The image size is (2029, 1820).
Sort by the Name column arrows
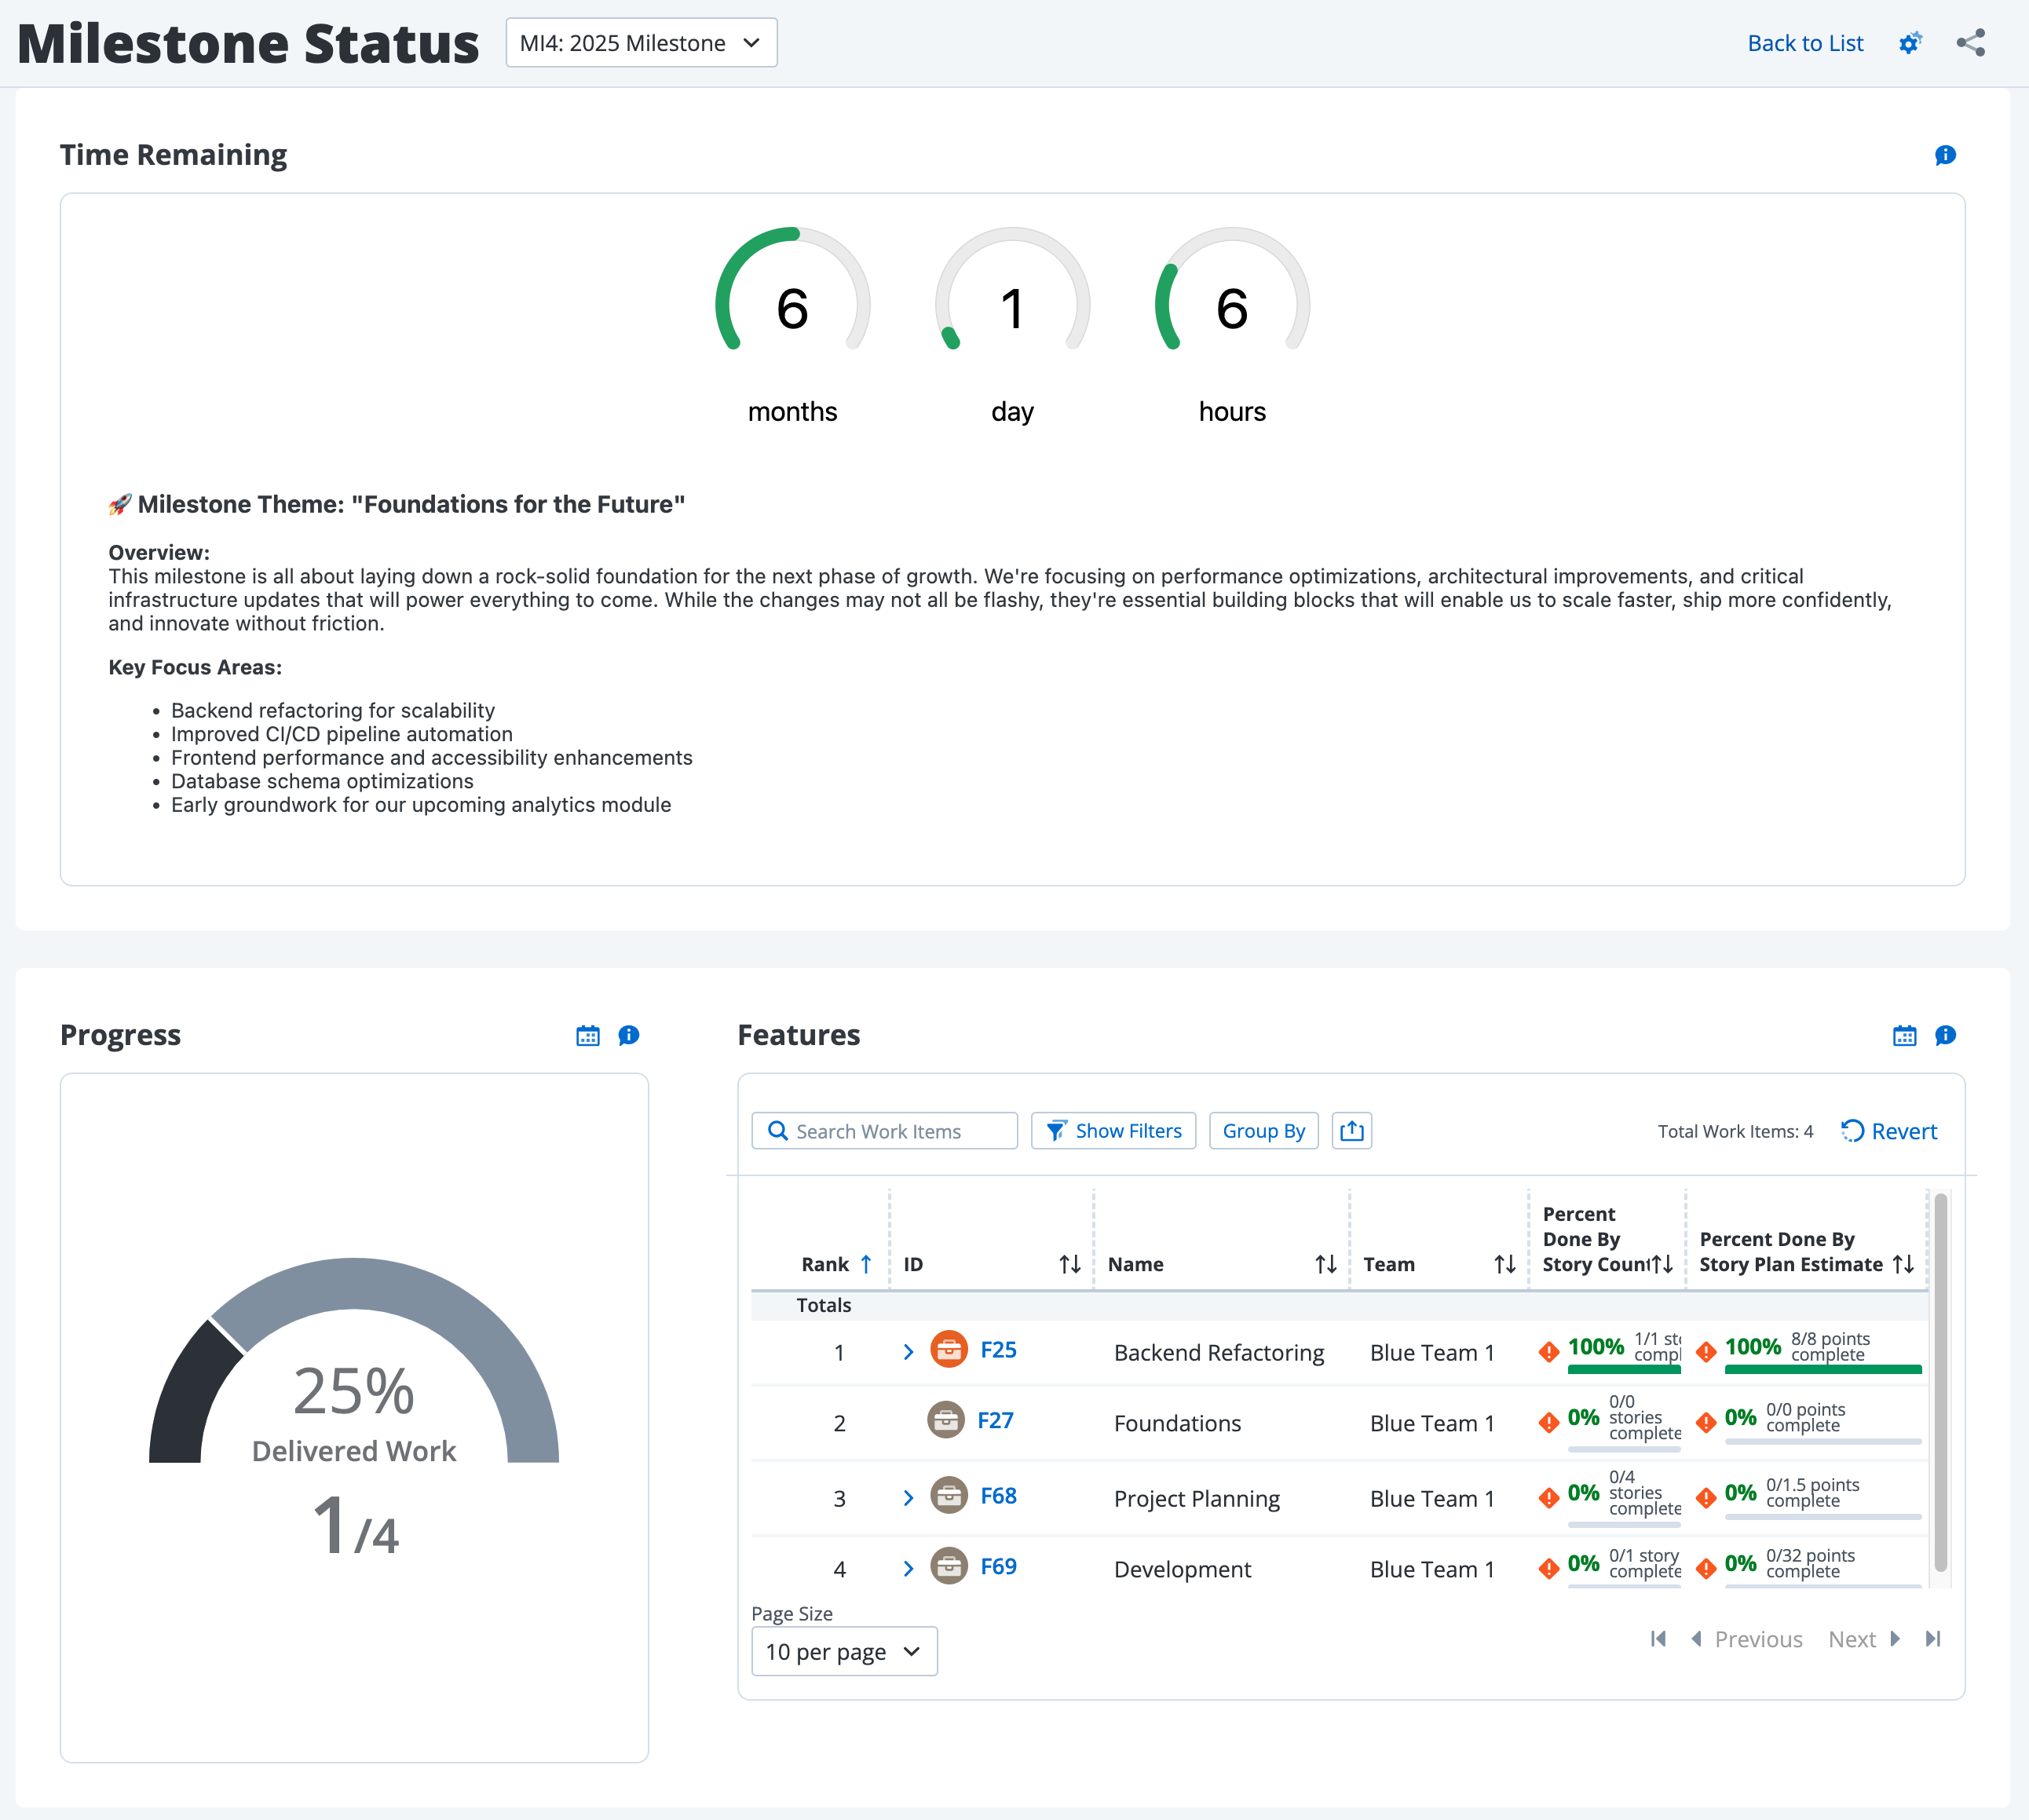(1325, 1264)
